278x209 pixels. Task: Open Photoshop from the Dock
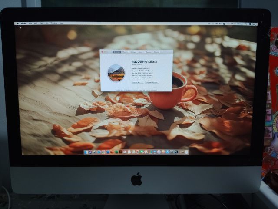pyautogui.click(x=176, y=152)
